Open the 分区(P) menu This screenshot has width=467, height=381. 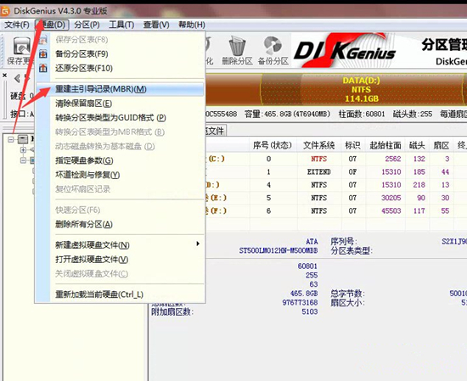[x=87, y=25]
